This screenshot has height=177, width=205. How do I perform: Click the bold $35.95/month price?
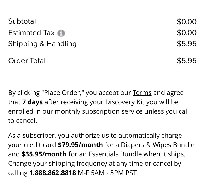coord(44,154)
